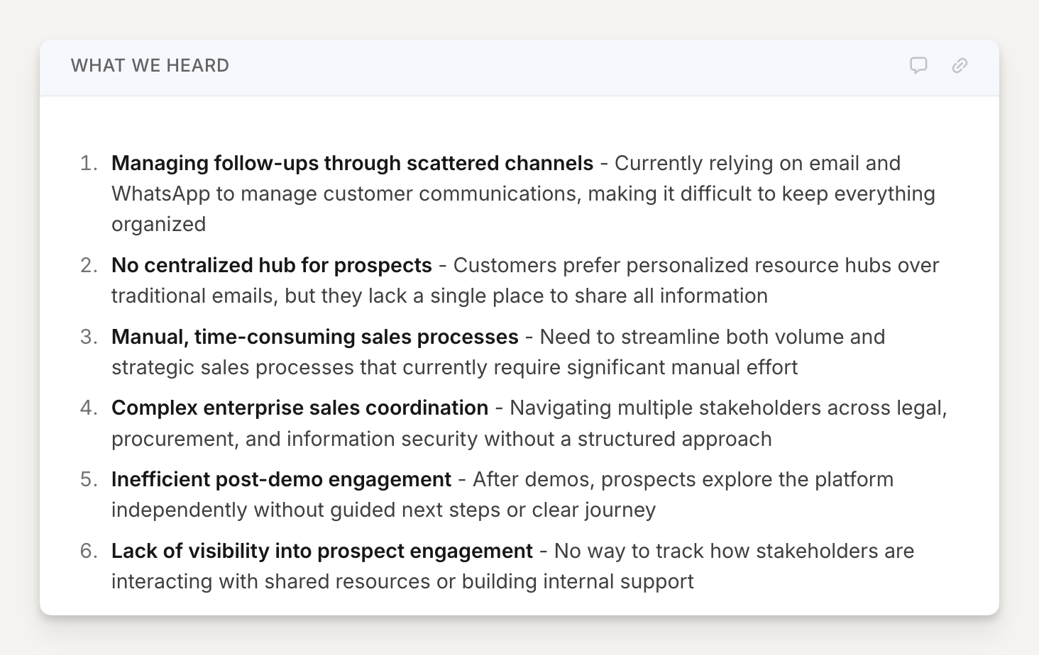Image resolution: width=1039 pixels, height=655 pixels.
Task: Click list number 4 marker
Action: 88,408
